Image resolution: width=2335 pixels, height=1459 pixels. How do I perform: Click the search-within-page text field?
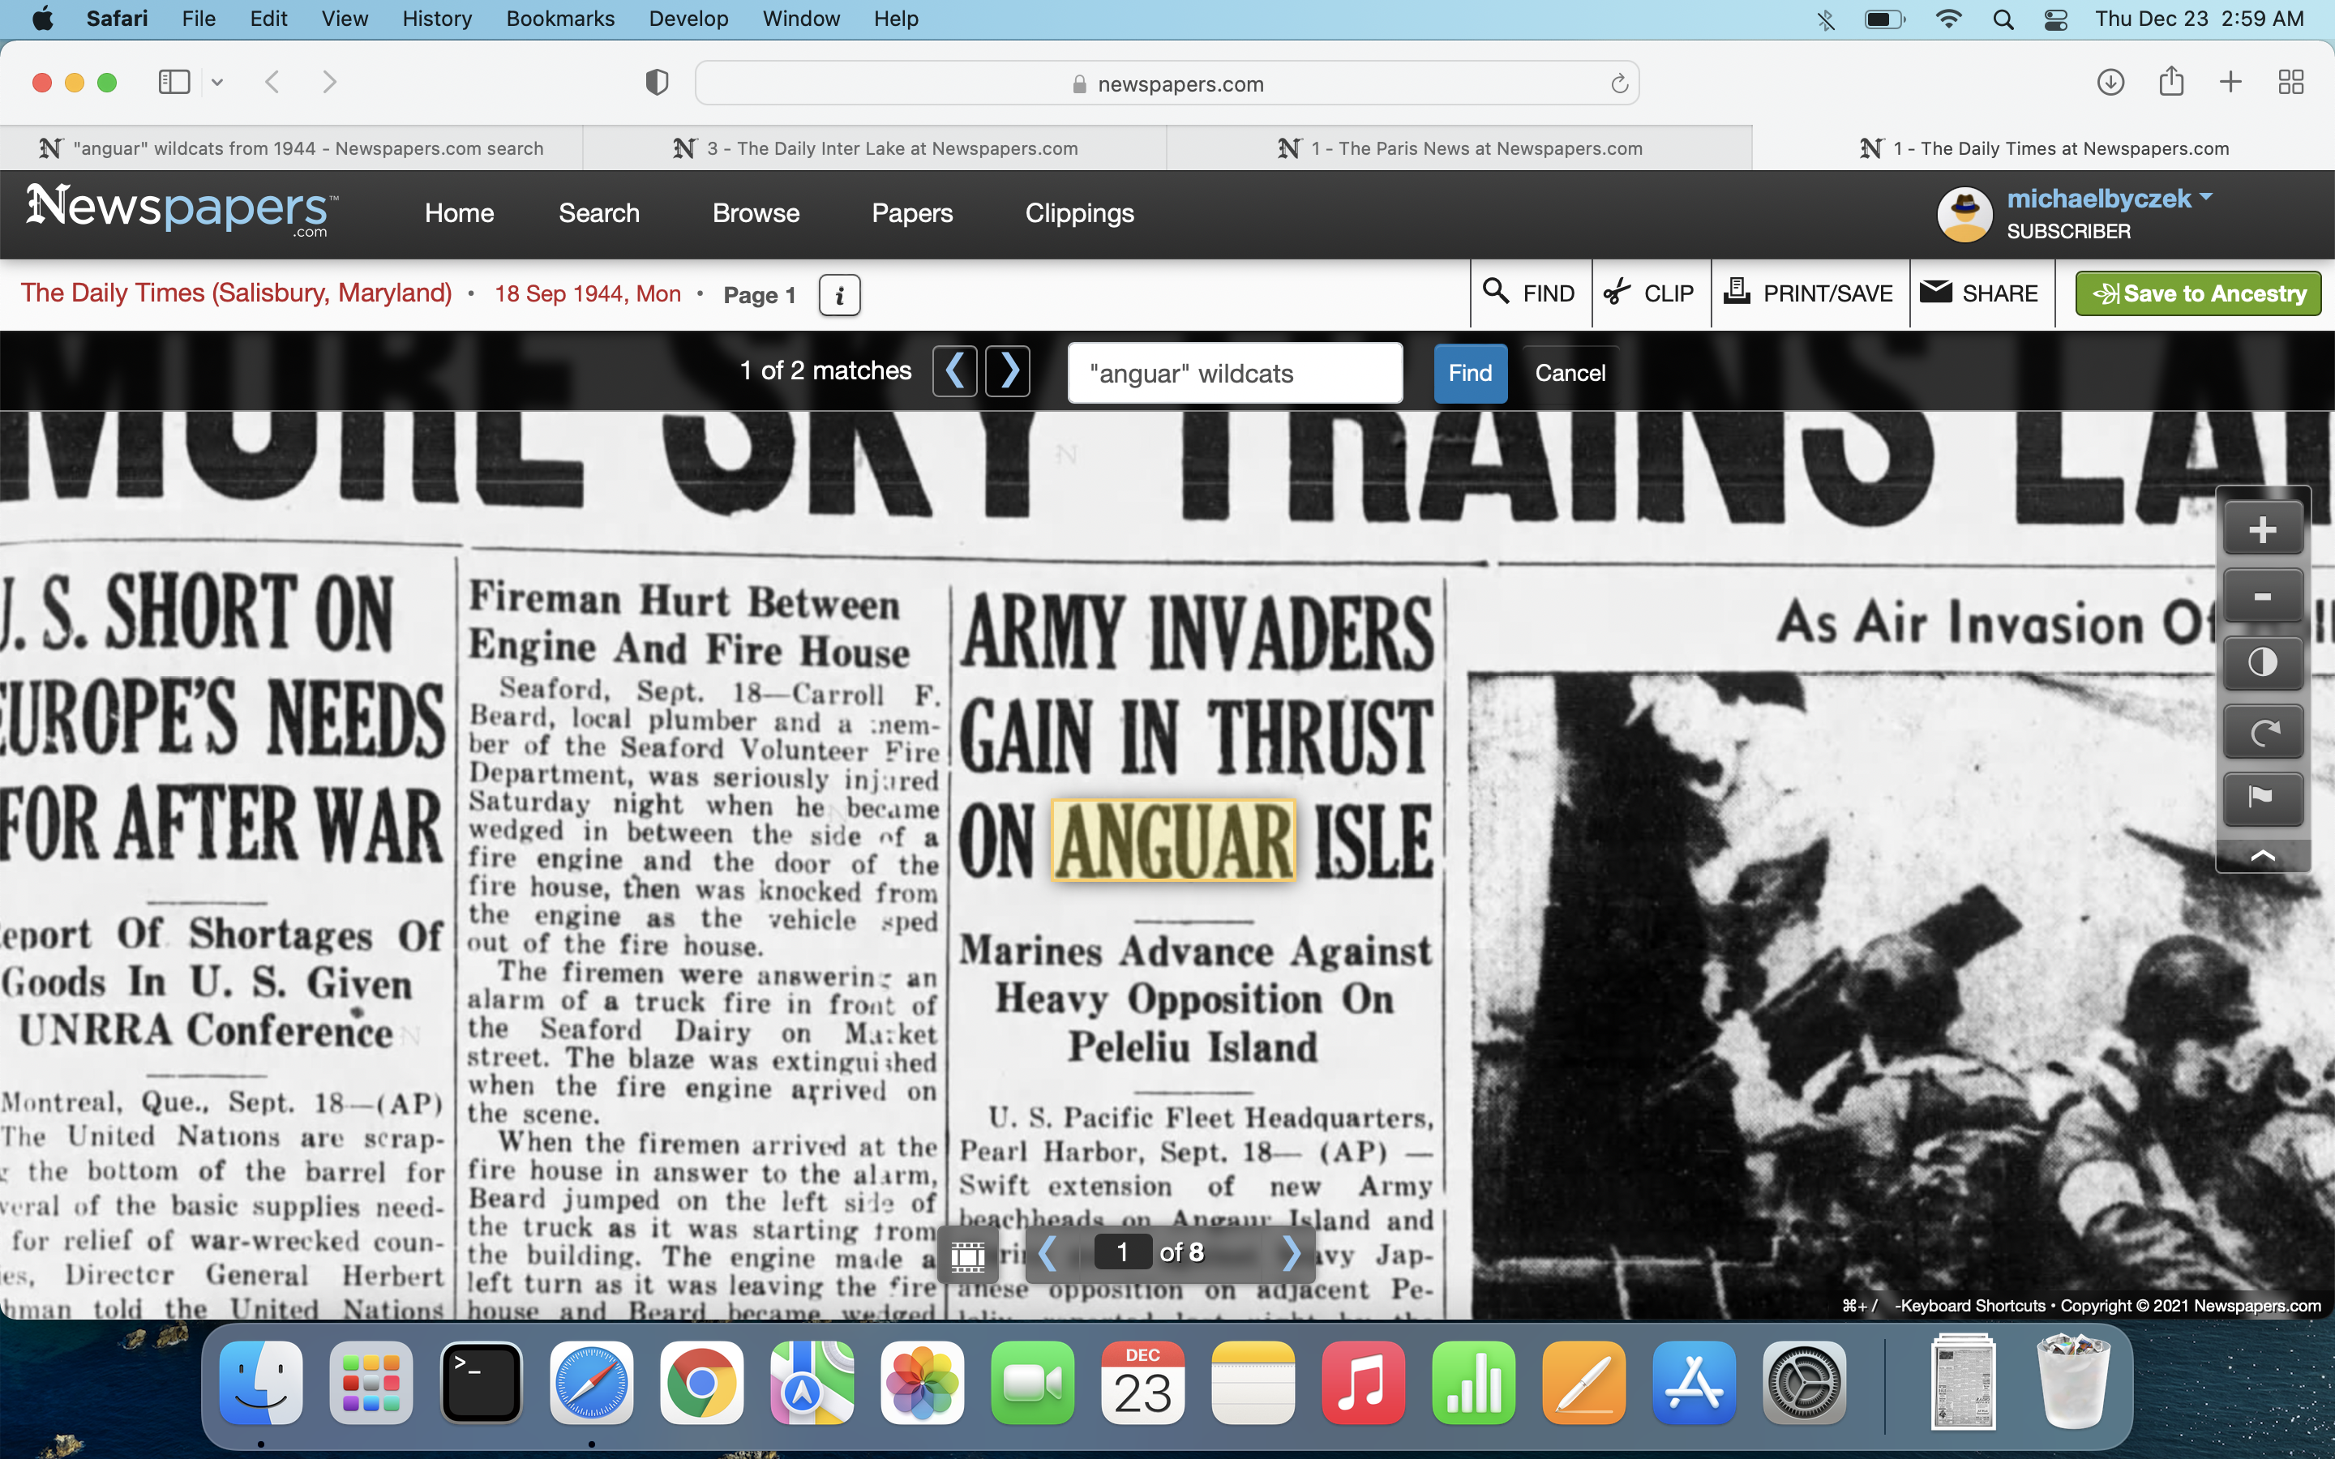[x=1234, y=374]
